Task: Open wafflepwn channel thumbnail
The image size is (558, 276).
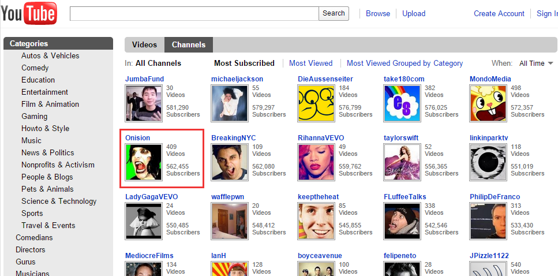Action: [230, 221]
